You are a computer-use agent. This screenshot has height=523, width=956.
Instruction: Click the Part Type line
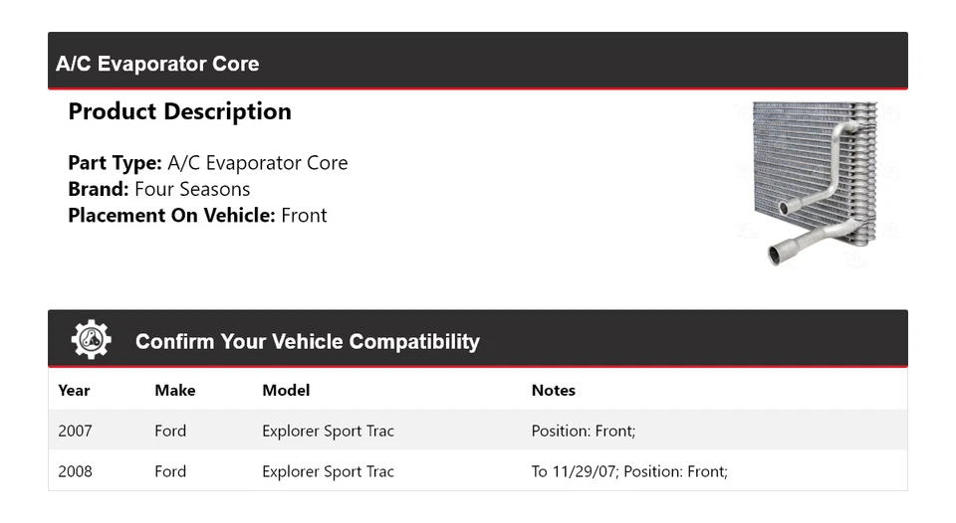pos(207,163)
